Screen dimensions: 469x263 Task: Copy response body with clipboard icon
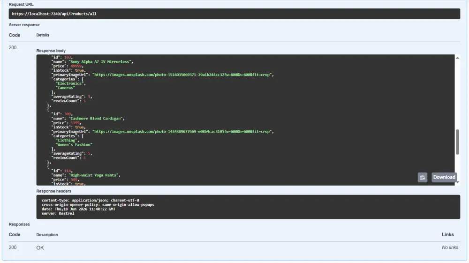pos(423,177)
